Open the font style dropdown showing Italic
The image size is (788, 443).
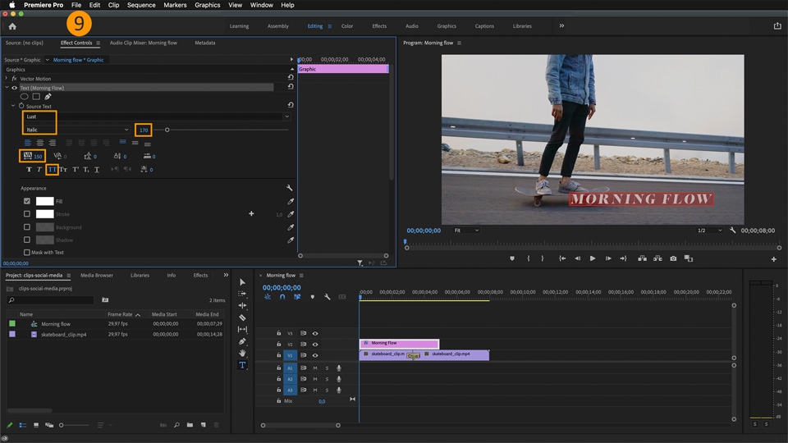pyautogui.click(x=126, y=130)
